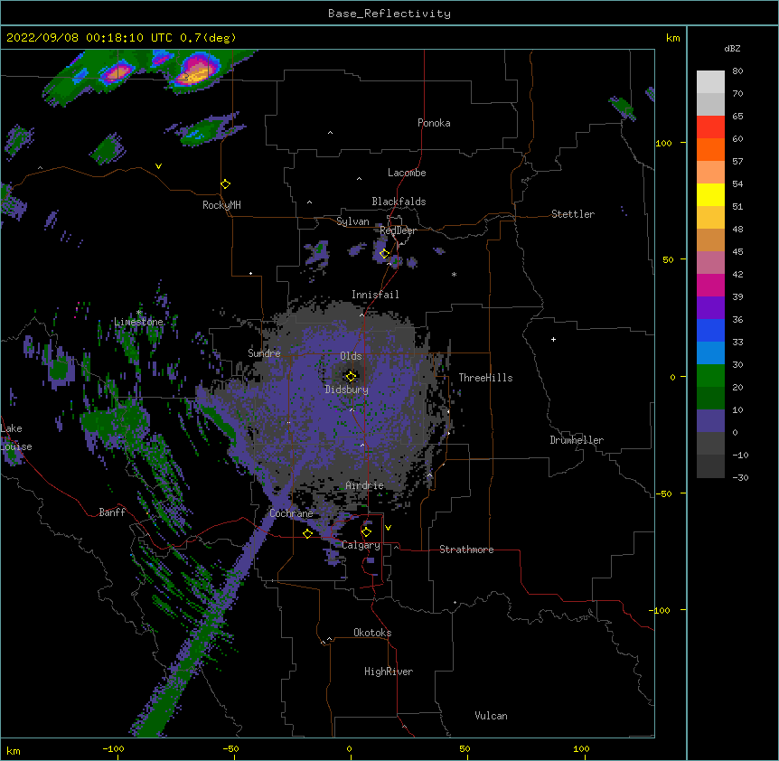Select the Sundre label
Image resolution: width=779 pixels, height=761 pixels.
(x=264, y=353)
